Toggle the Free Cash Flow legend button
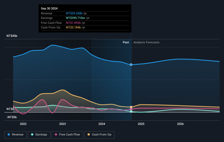Viewport: 224px width, 142px height. tap(67, 135)
